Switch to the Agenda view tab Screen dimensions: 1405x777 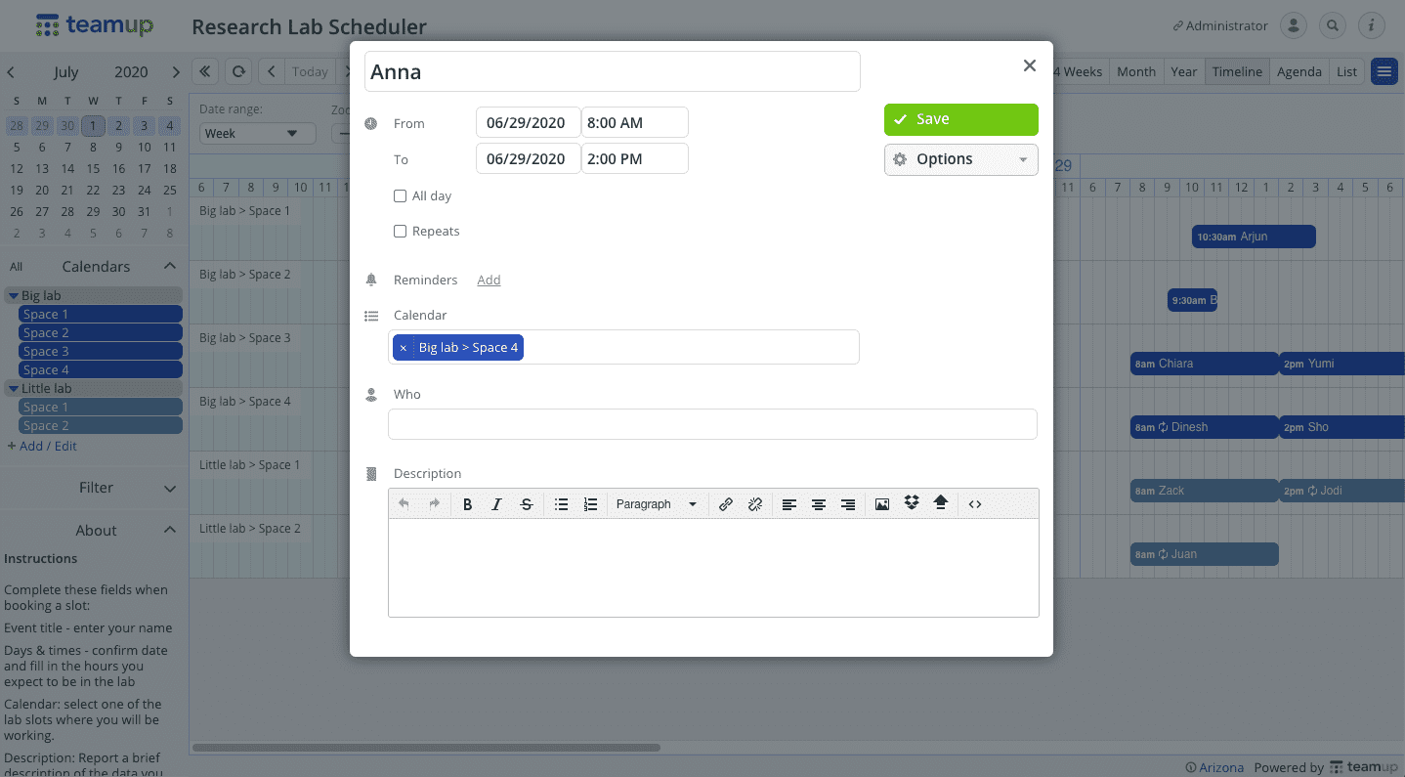[x=1299, y=71]
